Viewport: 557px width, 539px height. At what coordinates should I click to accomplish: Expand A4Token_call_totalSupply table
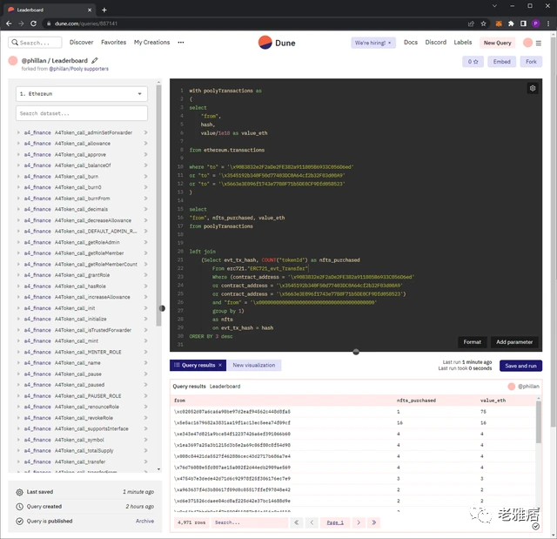[x=18, y=450]
